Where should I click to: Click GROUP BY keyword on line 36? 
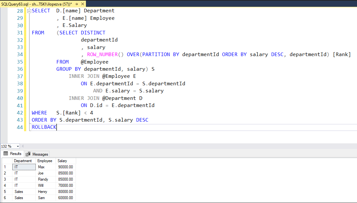(69, 69)
